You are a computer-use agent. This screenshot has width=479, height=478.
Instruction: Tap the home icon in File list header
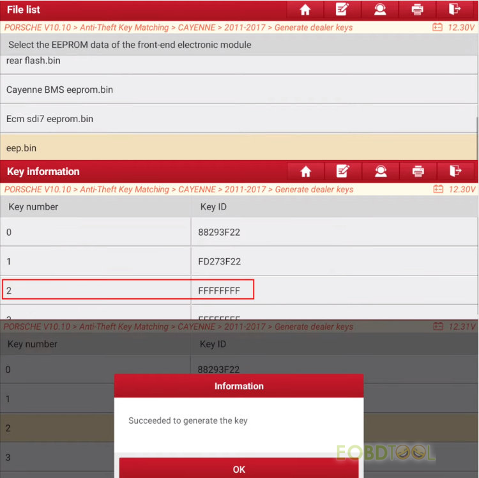pyautogui.click(x=305, y=10)
